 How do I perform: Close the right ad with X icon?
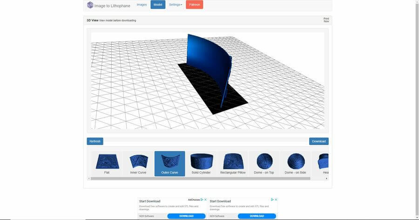276,200
